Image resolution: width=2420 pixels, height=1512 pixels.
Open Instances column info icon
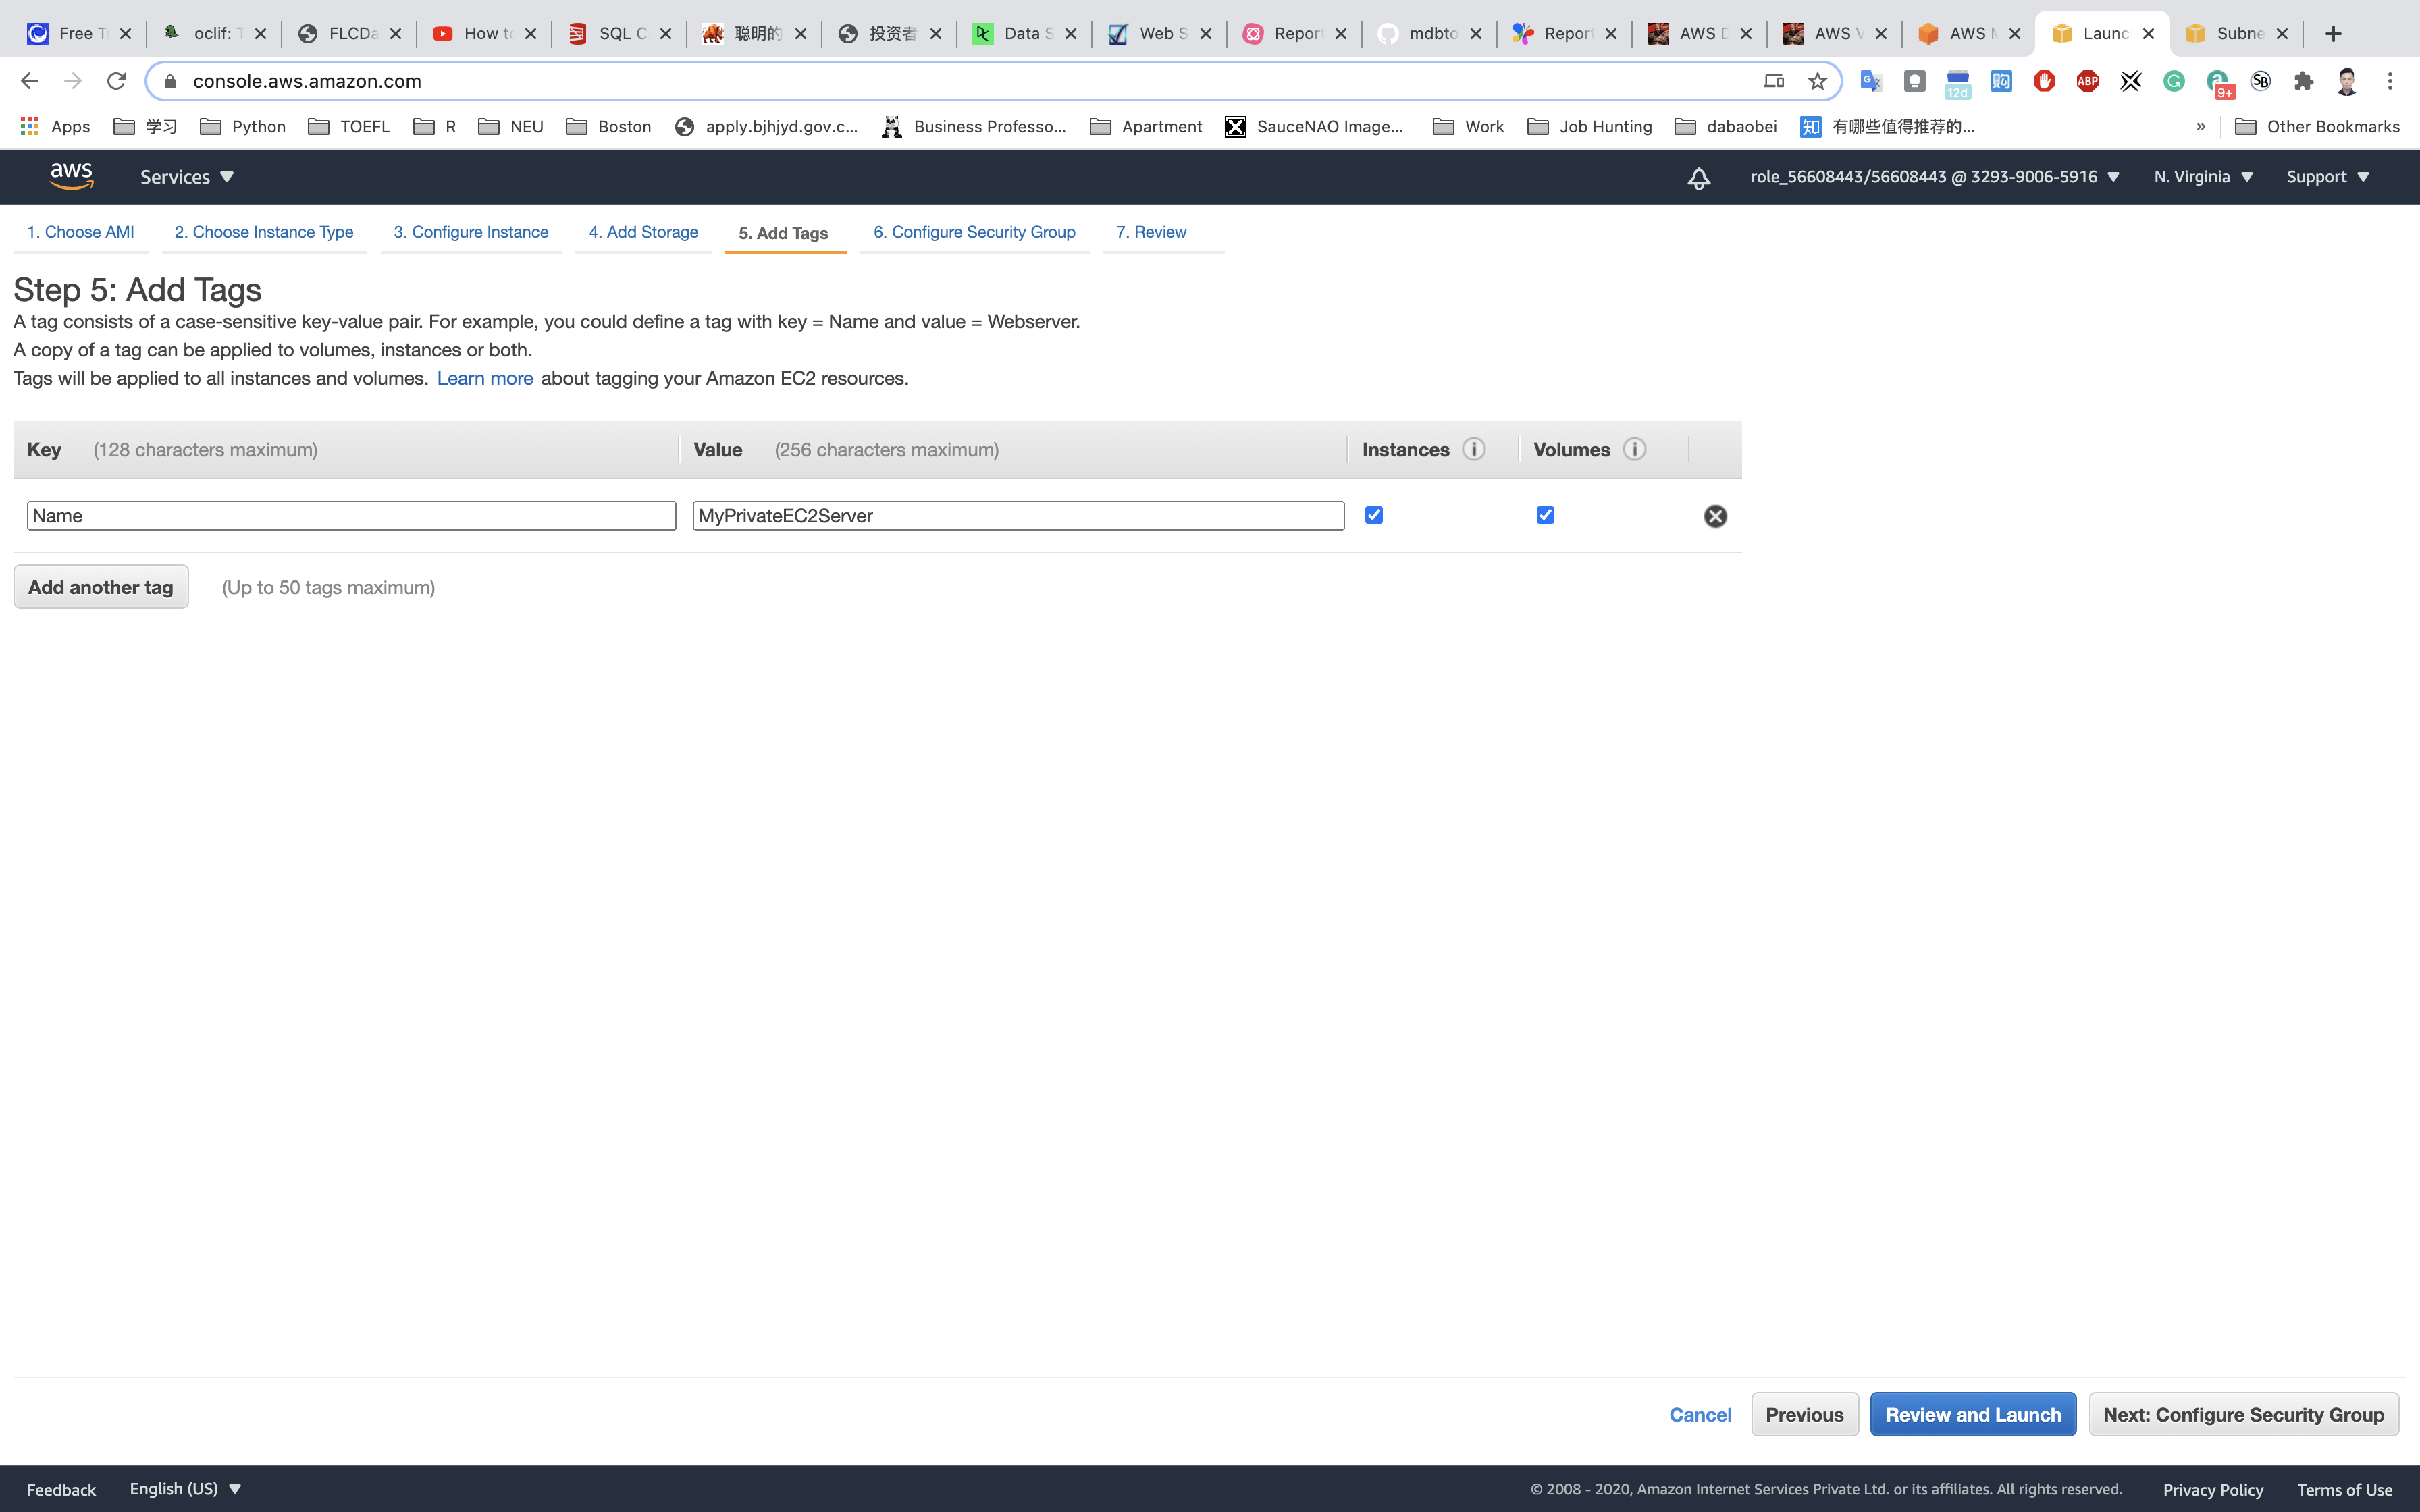pyautogui.click(x=1473, y=449)
